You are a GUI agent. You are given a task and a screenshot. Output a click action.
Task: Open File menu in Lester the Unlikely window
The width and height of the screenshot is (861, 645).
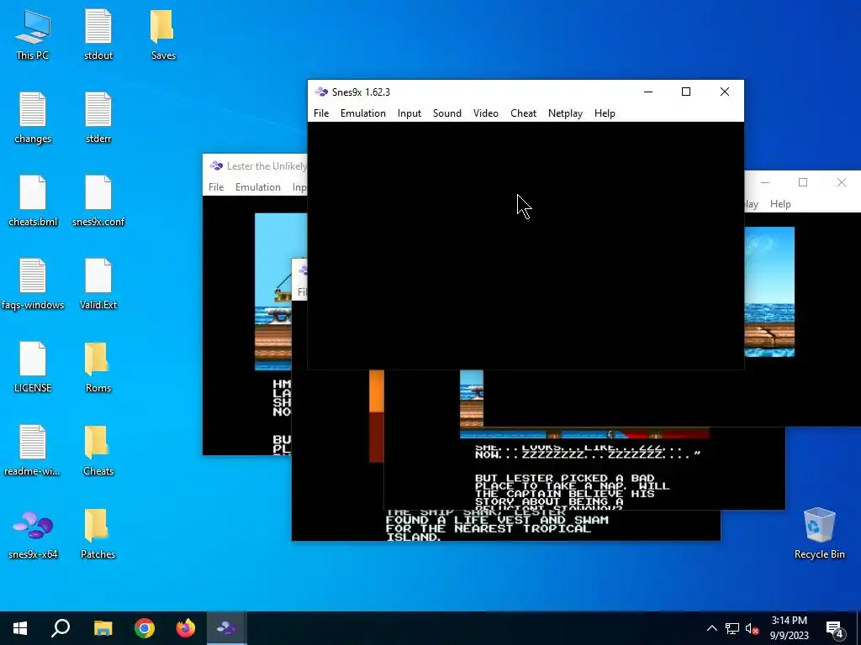click(x=216, y=187)
